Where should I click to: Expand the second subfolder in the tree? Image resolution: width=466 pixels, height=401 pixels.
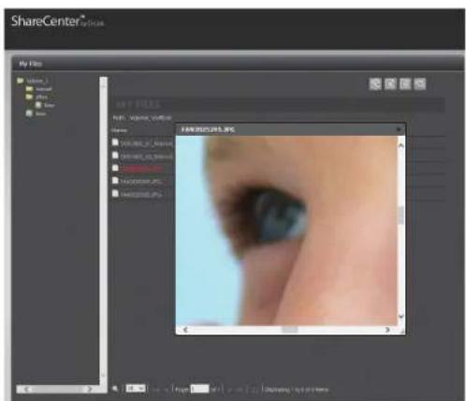pyautogui.click(x=29, y=97)
